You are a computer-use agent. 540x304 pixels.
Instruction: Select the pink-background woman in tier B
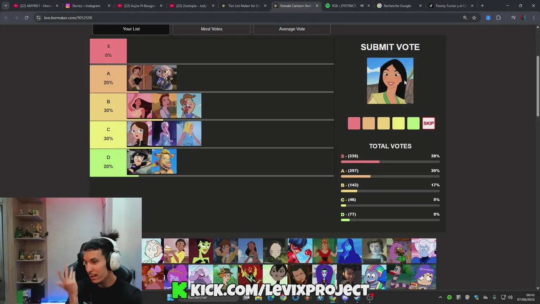tap(139, 106)
